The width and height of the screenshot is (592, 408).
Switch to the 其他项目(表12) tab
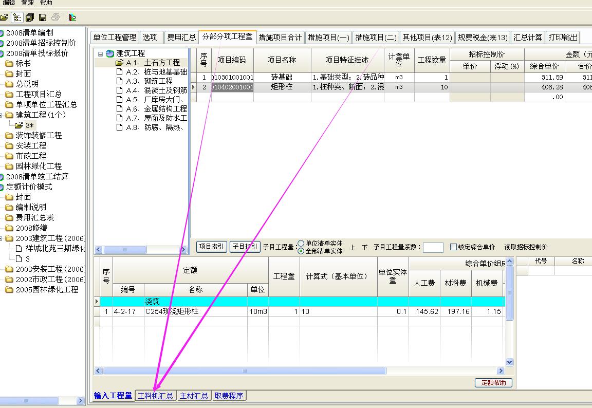(427, 38)
